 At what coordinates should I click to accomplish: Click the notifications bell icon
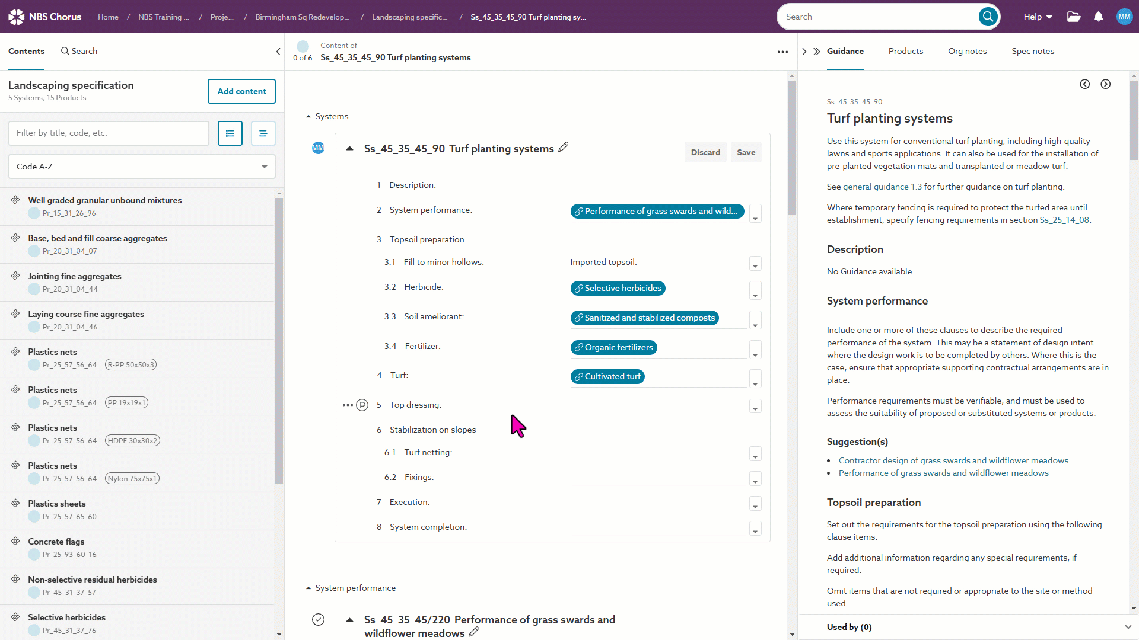(x=1098, y=17)
